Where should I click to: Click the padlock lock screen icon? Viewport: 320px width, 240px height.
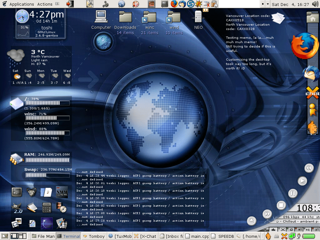point(214,4)
